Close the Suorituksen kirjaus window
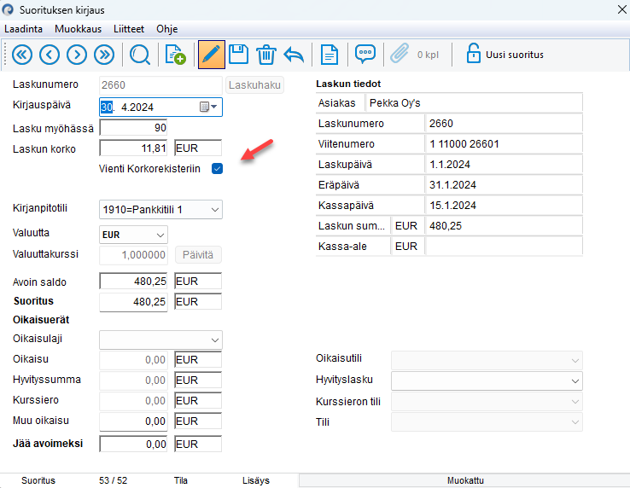630x488 pixels. [x=622, y=9]
